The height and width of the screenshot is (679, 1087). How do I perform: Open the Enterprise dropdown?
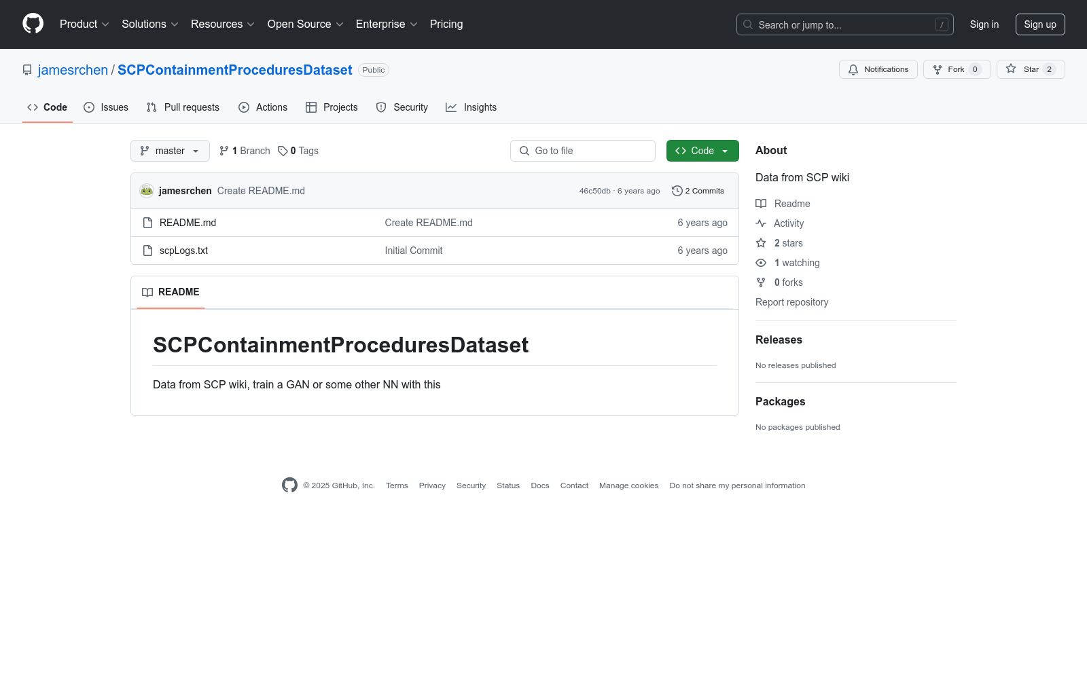coord(387,24)
